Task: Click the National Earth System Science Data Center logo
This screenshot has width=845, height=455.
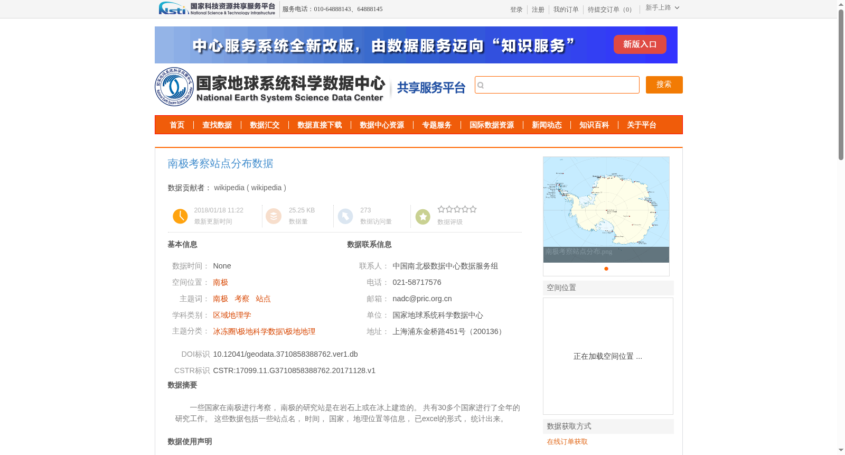Action: [270, 87]
